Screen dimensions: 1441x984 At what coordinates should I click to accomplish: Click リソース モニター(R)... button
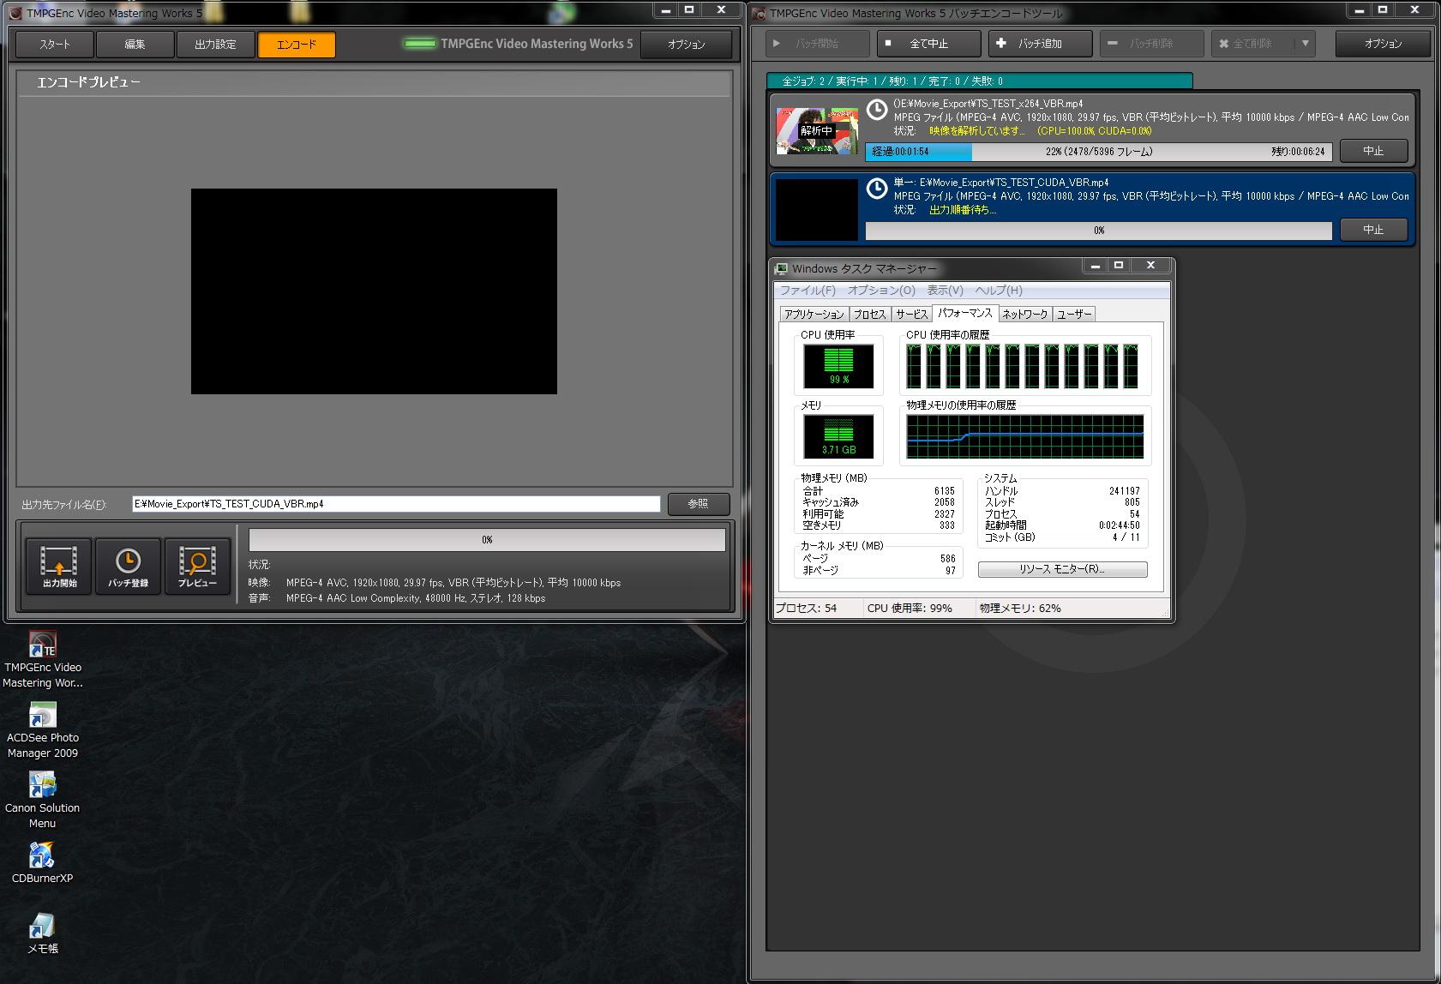click(1062, 569)
